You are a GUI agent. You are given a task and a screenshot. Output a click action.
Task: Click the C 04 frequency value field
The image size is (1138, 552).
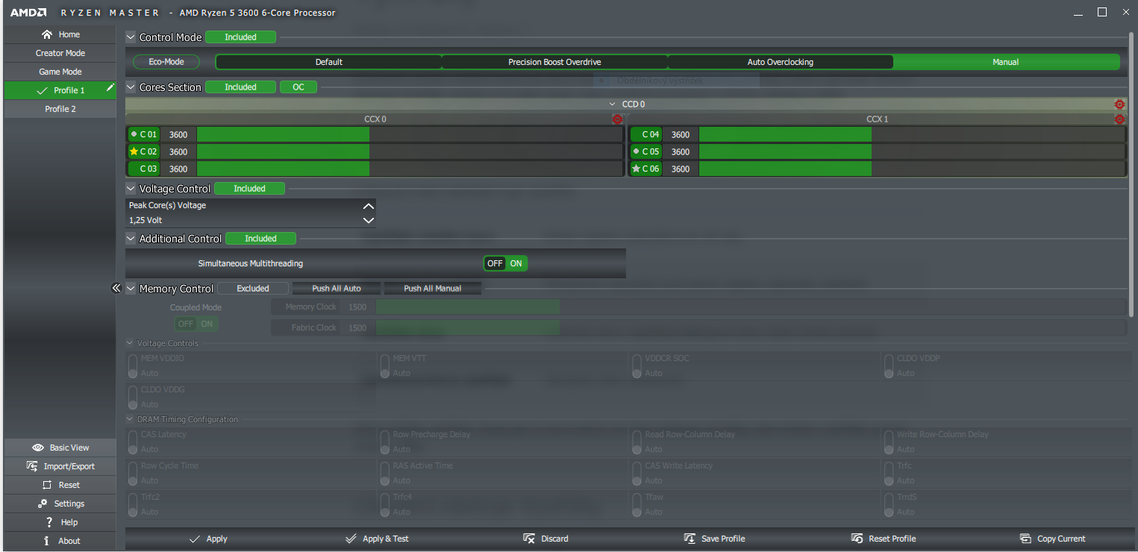[x=680, y=135]
